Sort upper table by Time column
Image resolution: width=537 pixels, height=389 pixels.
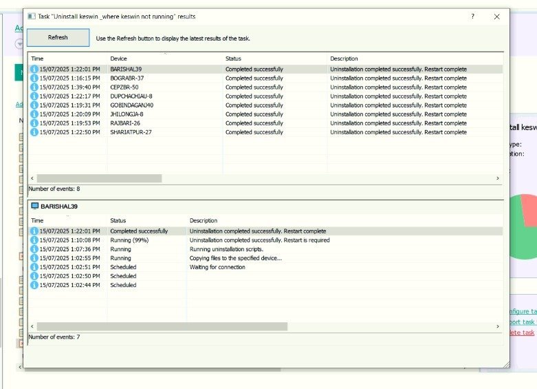tap(37, 59)
